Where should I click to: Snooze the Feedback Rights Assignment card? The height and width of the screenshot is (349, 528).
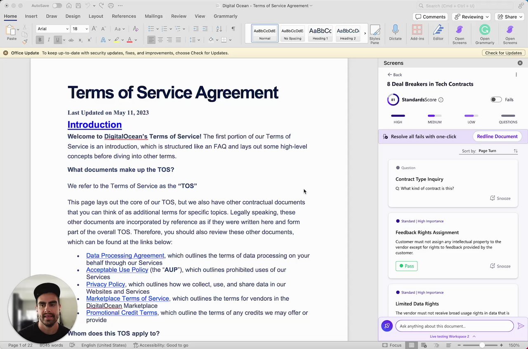(x=500, y=266)
